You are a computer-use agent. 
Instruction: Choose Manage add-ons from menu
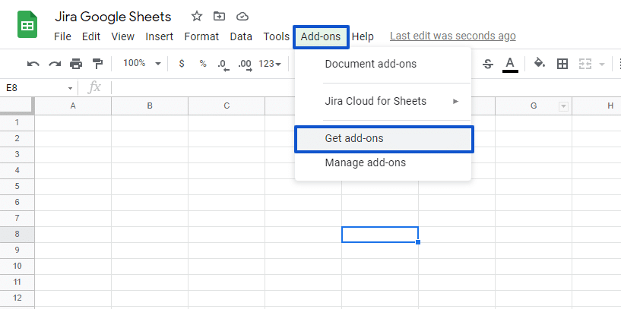click(383, 162)
